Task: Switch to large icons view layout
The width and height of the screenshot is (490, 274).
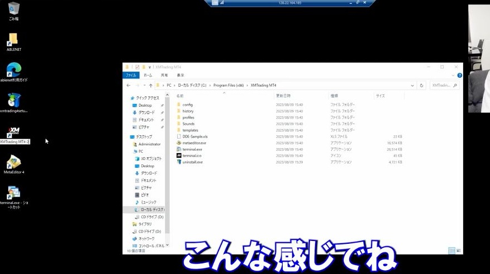Action: point(459,251)
